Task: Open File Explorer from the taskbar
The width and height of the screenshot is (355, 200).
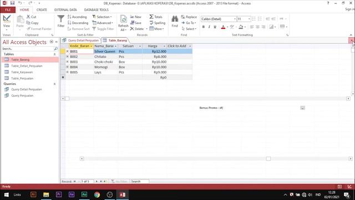Action: pos(46,194)
